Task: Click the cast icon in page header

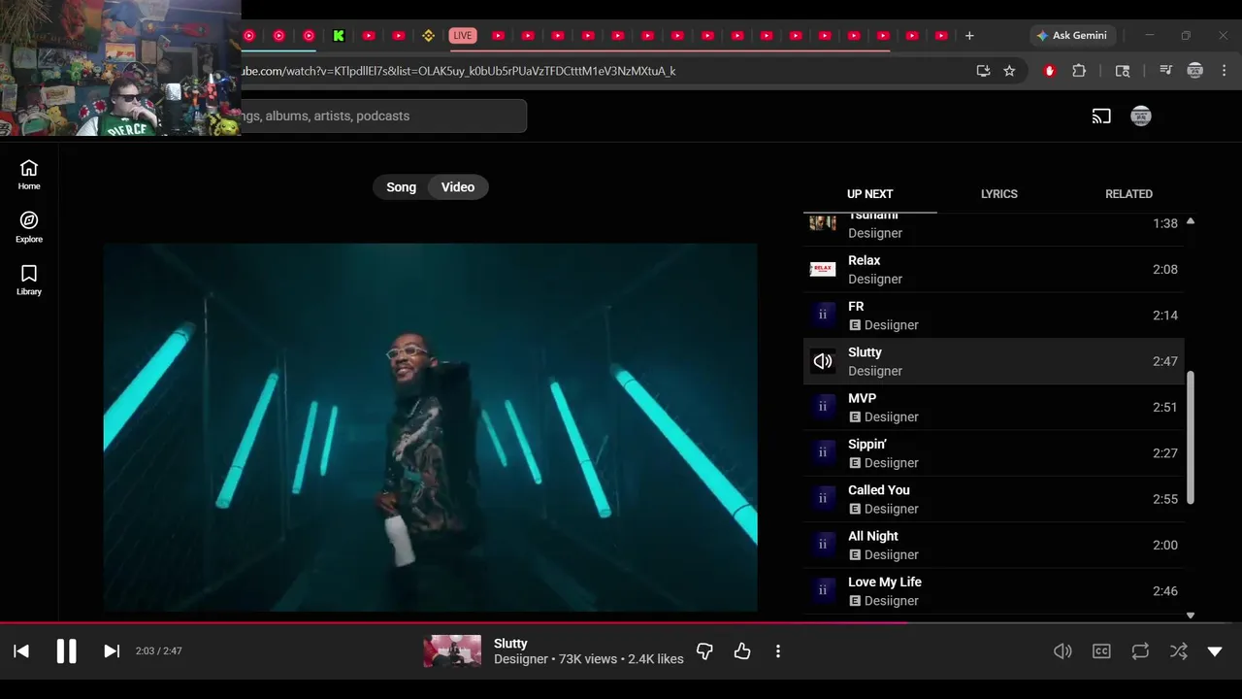Action: click(x=1101, y=116)
